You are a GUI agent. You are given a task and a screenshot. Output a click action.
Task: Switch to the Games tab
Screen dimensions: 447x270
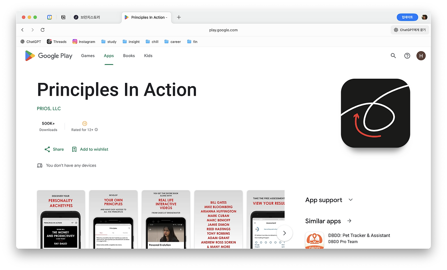88,56
